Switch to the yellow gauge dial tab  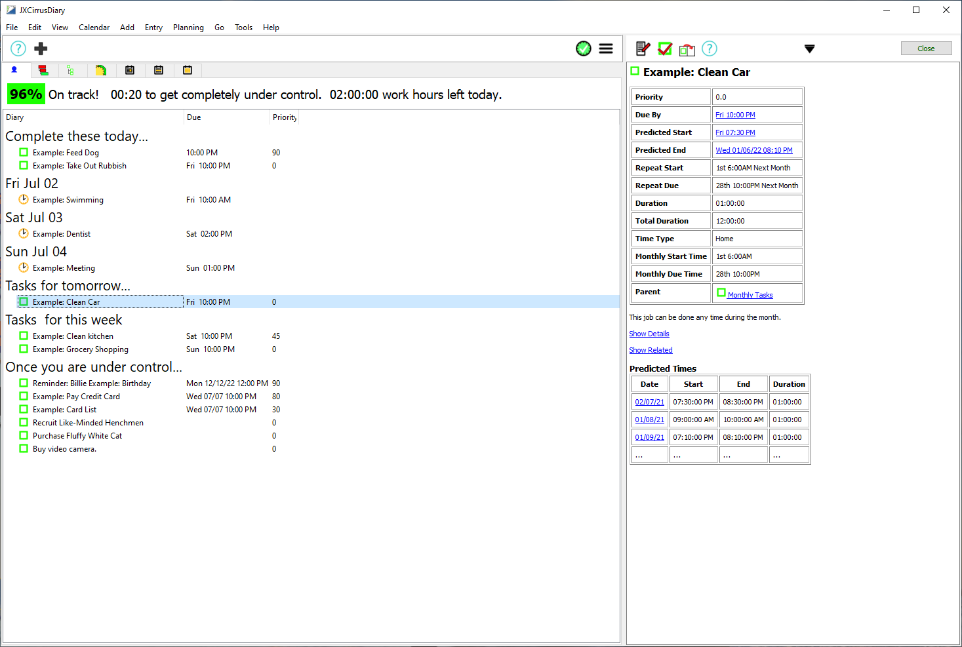(x=101, y=70)
